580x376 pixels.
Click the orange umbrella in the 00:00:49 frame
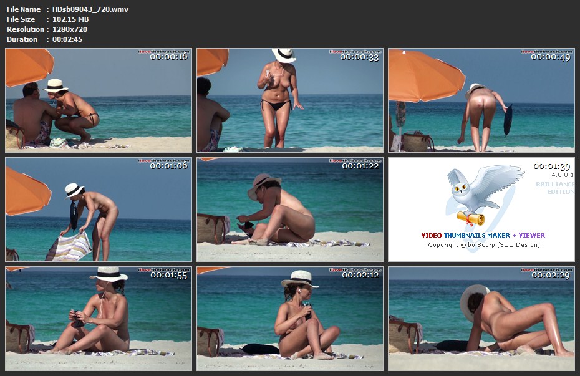tap(424, 74)
